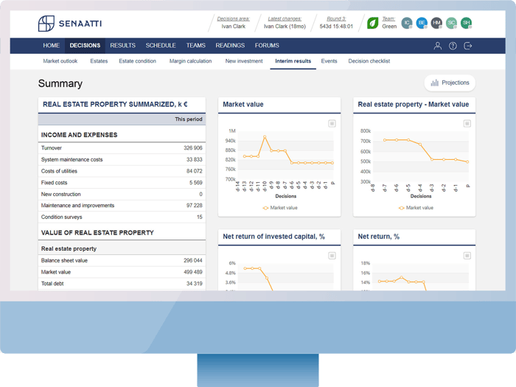Image resolution: width=516 pixels, height=387 pixels.
Task: Open the help question mark icon
Action: point(453,46)
